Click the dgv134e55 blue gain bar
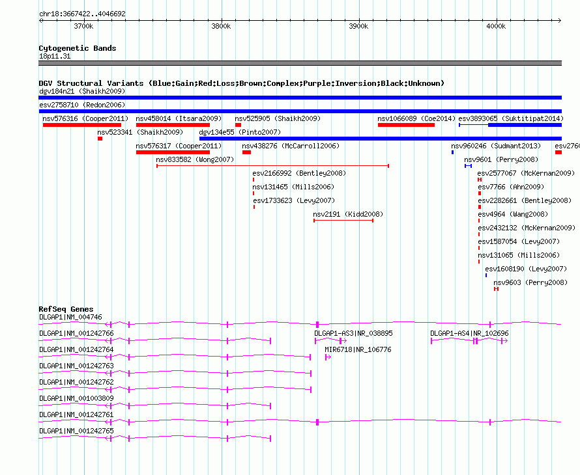The width and height of the screenshot is (580, 475). click(380, 139)
